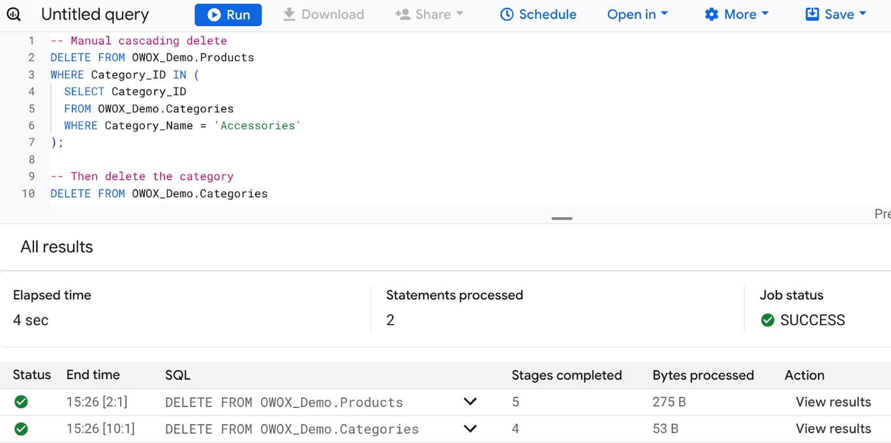Click the All results heading
The width and height of the screenshot is (891, 443).
pyautogui.click(x=57, y=247)
